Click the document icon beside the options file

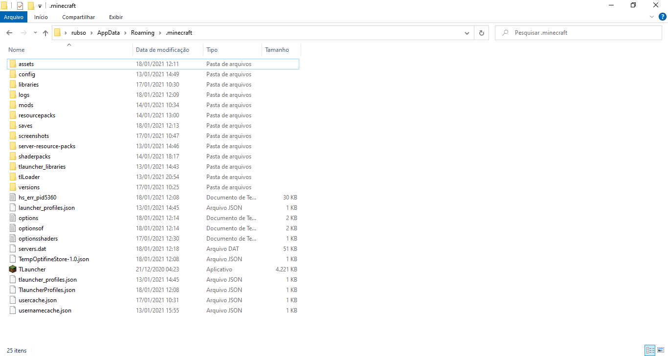(13, 218)
